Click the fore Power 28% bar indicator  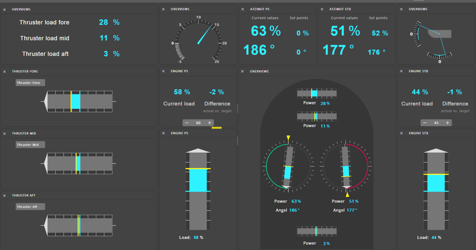[317, 93]
